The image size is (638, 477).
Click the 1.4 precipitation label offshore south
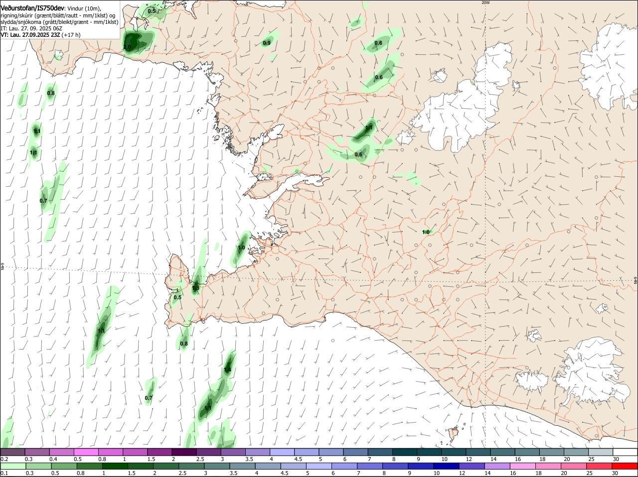point(227,369)
